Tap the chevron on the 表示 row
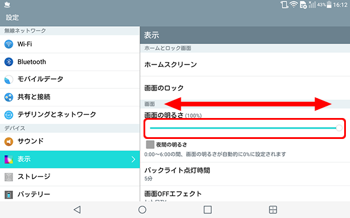The image size is (350, 218). click(133, 159)
